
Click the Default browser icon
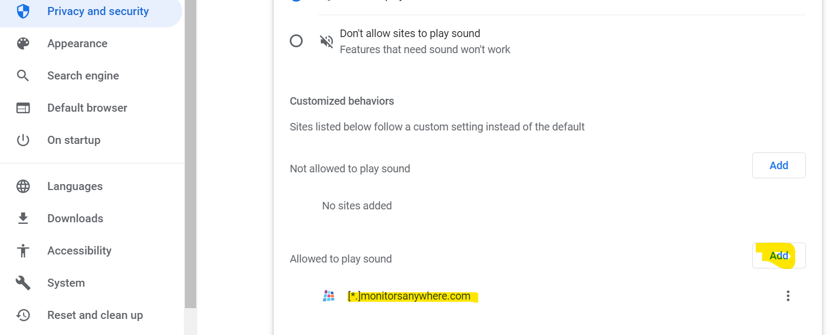pyautogui.click(x=23, y=107)
